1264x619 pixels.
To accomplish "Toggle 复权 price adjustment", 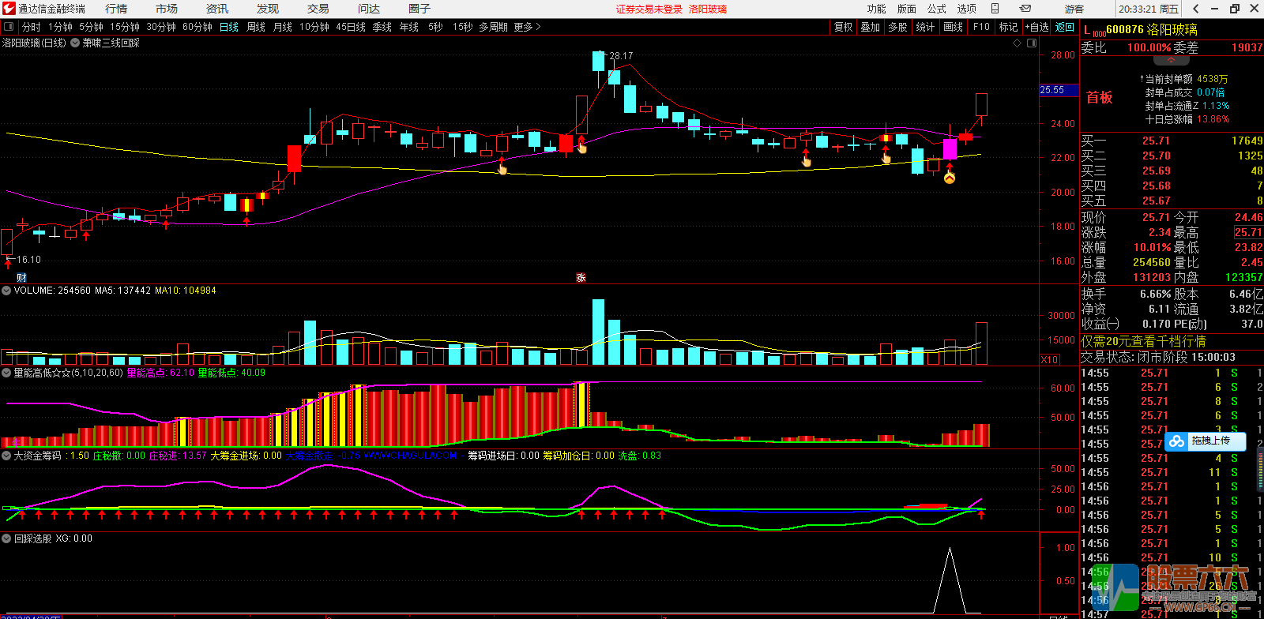I will click(x=843, y=27).
